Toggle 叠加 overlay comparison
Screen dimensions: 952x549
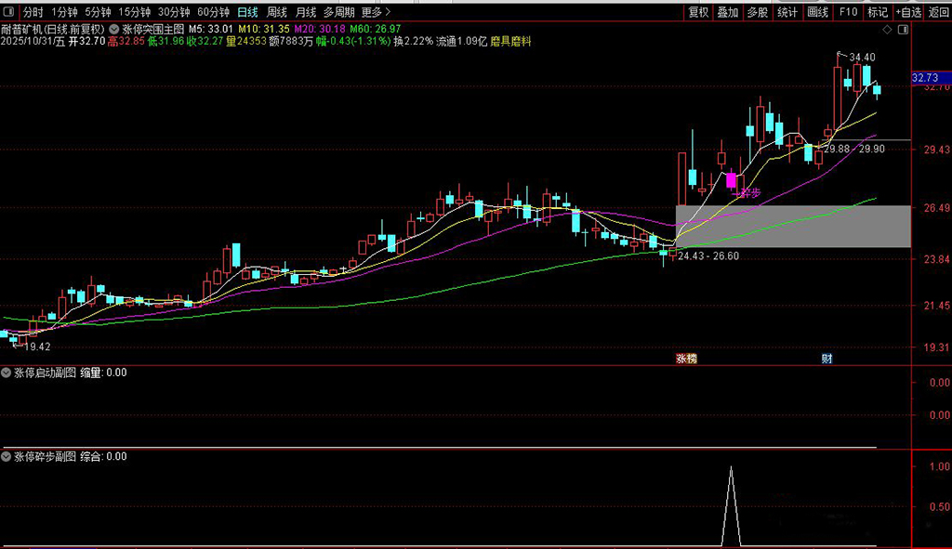click(727, 12)
